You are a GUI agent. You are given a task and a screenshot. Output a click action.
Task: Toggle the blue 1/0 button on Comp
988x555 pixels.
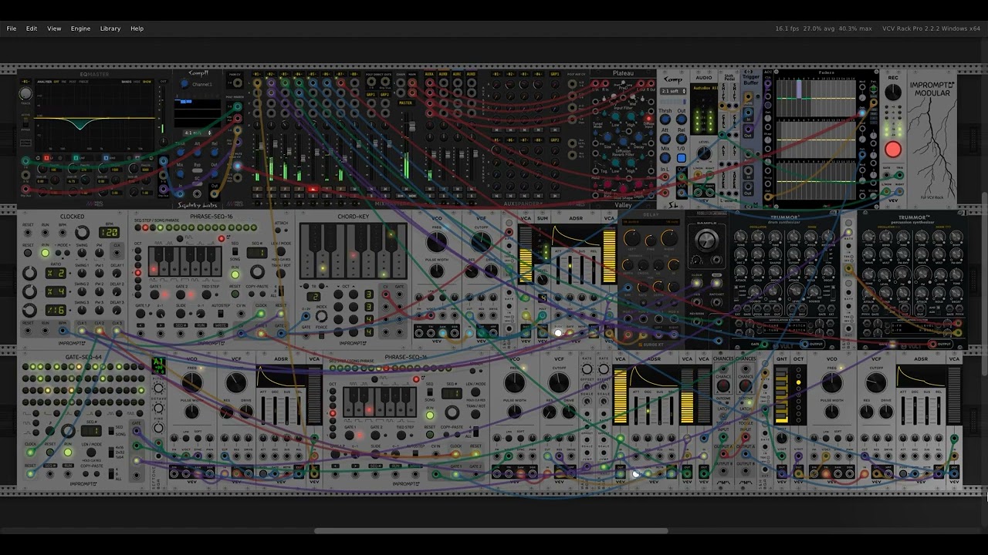point(682,158)
